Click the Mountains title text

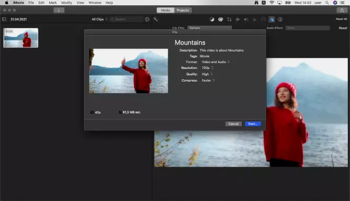(x=190, y=42)
